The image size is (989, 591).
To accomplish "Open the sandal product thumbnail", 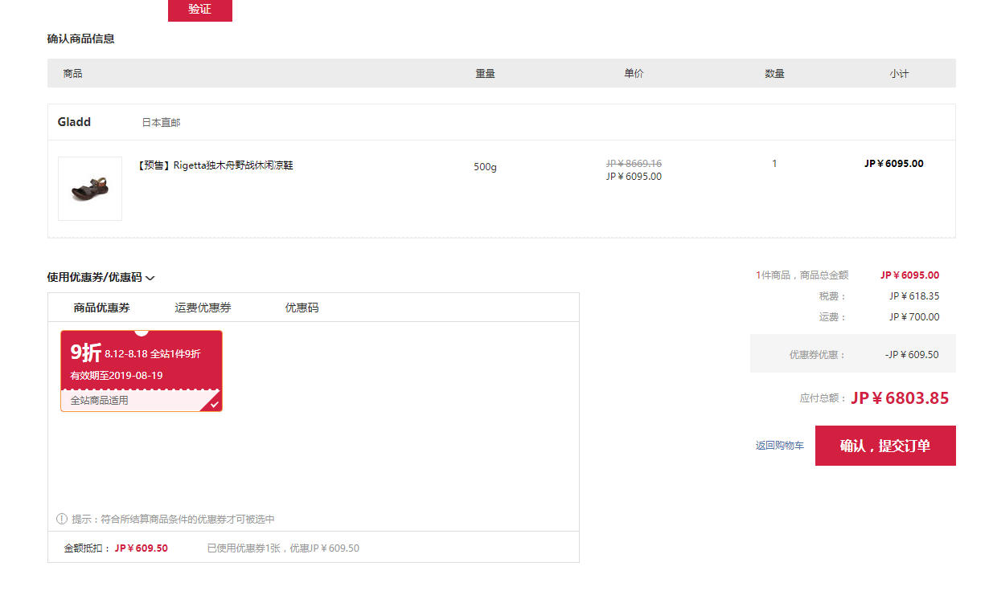I will pos(90,189).
